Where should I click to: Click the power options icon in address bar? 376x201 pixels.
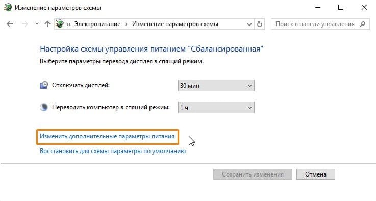click(x=60, y=24)
